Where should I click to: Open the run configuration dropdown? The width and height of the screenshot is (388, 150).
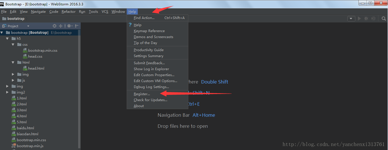[x=351, y=18]
